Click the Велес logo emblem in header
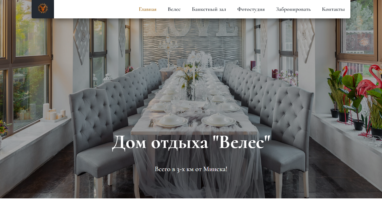The width and height of the screenshot is (382, 214). [x=43, y=8]
